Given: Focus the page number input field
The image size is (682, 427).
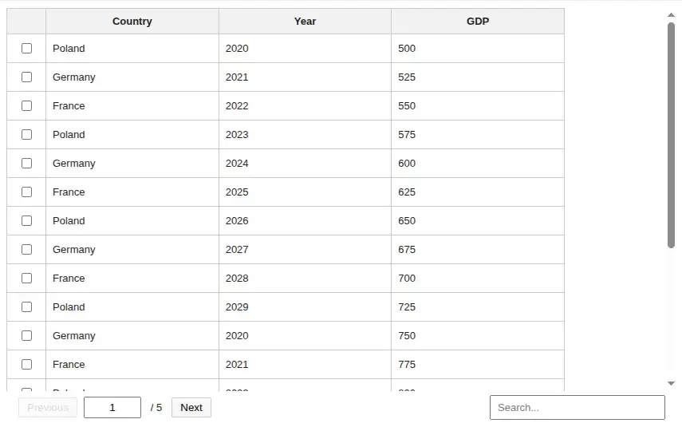Looking at the screenshot, I should 112,407.
